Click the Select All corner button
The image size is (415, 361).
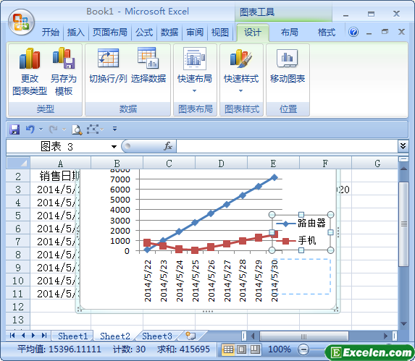point(18,163)
